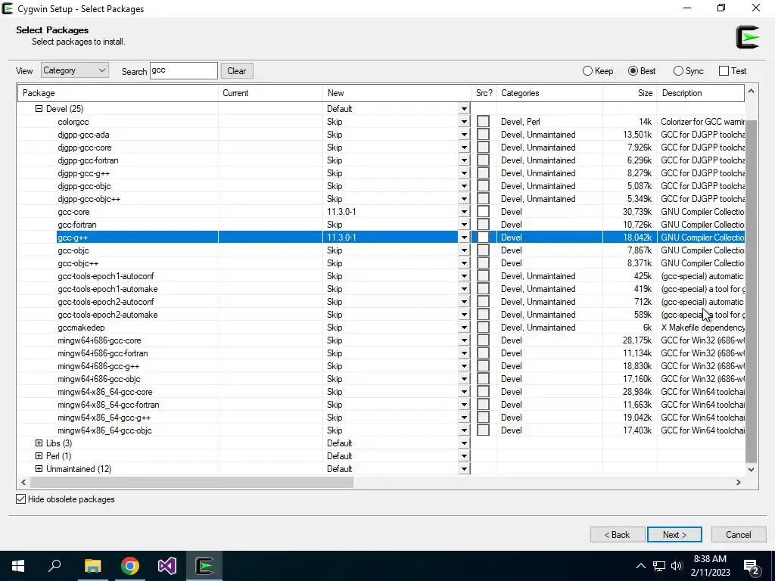Image resolution: width=775 pixels, height=581 pixels.
Task: Click New column header
Action: point(397,93)
